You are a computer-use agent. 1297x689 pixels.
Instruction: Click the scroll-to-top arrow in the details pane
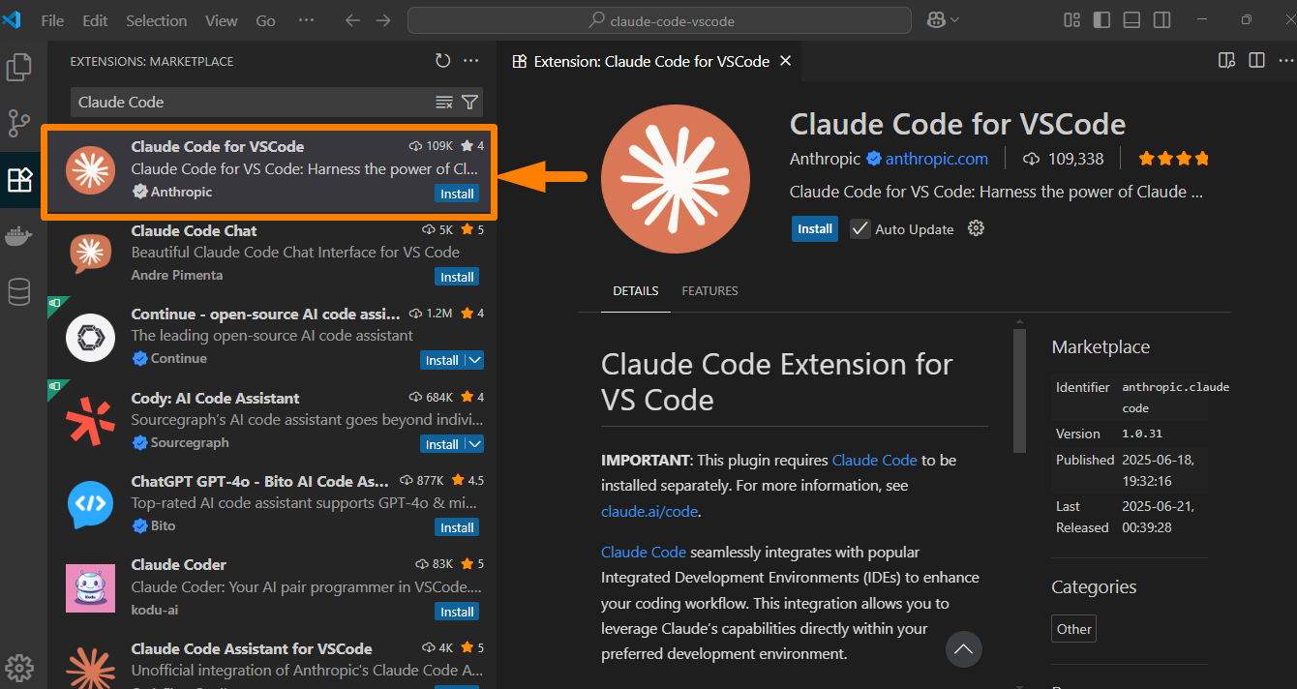point(963,648)
